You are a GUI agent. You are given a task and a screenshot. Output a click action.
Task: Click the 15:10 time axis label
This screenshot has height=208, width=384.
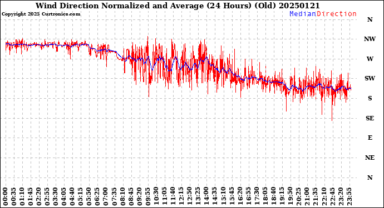coord(223,196)
